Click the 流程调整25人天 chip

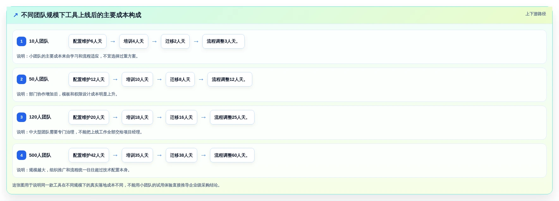[232, 117]
